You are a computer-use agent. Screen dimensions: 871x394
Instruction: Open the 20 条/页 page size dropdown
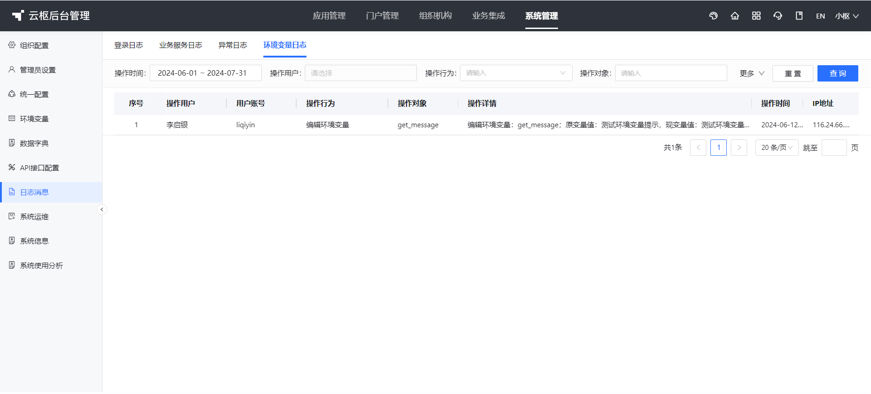(x=777, y=148)
